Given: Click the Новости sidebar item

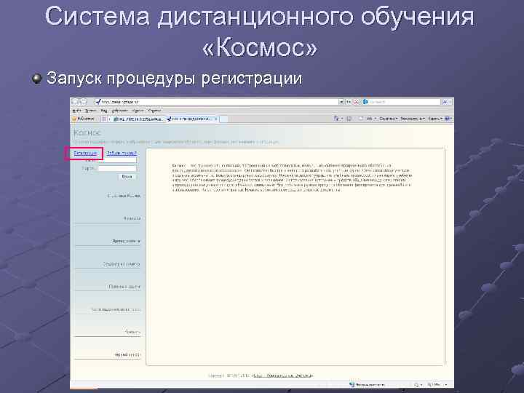Looking at the screenshot, I should pyautogui.click(x=132, y=218).
